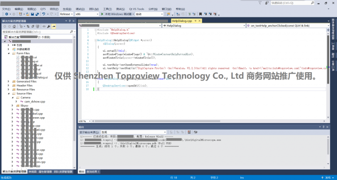Click the Open File folder icon

pyautogui.click(x=28, y=14)
